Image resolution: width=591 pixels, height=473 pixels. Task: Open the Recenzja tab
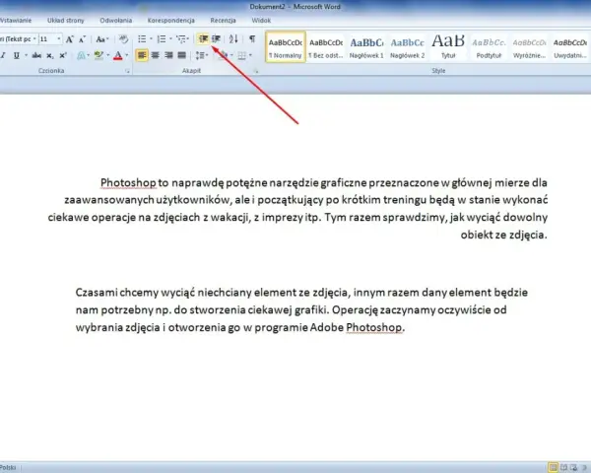point(224,21)
